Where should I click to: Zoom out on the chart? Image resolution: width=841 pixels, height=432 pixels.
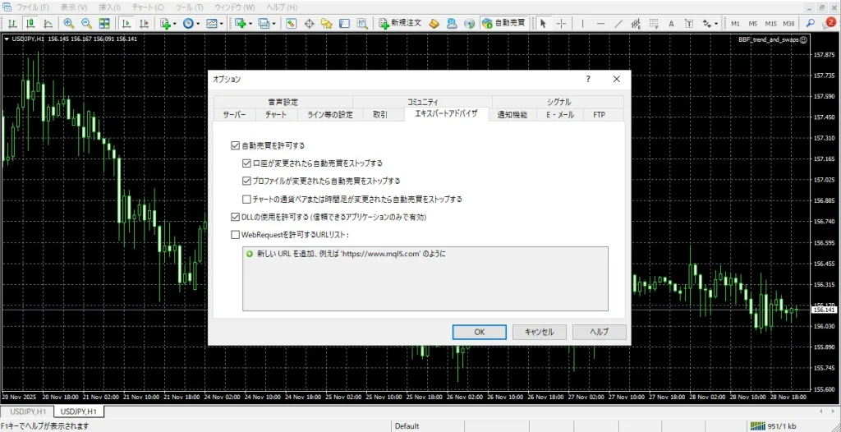(x=86, y=24)
